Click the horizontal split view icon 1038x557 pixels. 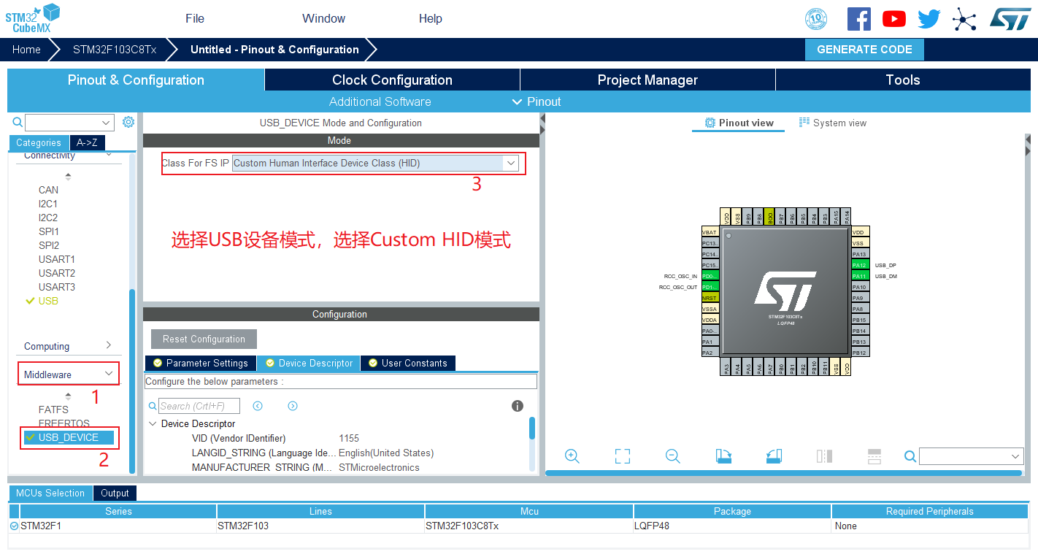click(x=874, y=456)
